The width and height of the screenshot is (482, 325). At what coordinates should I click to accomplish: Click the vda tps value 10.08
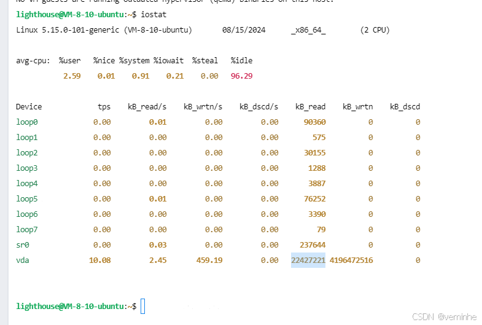(x=99, y=260)
